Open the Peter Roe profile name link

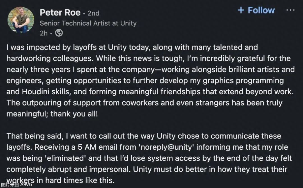coord(60,13)
